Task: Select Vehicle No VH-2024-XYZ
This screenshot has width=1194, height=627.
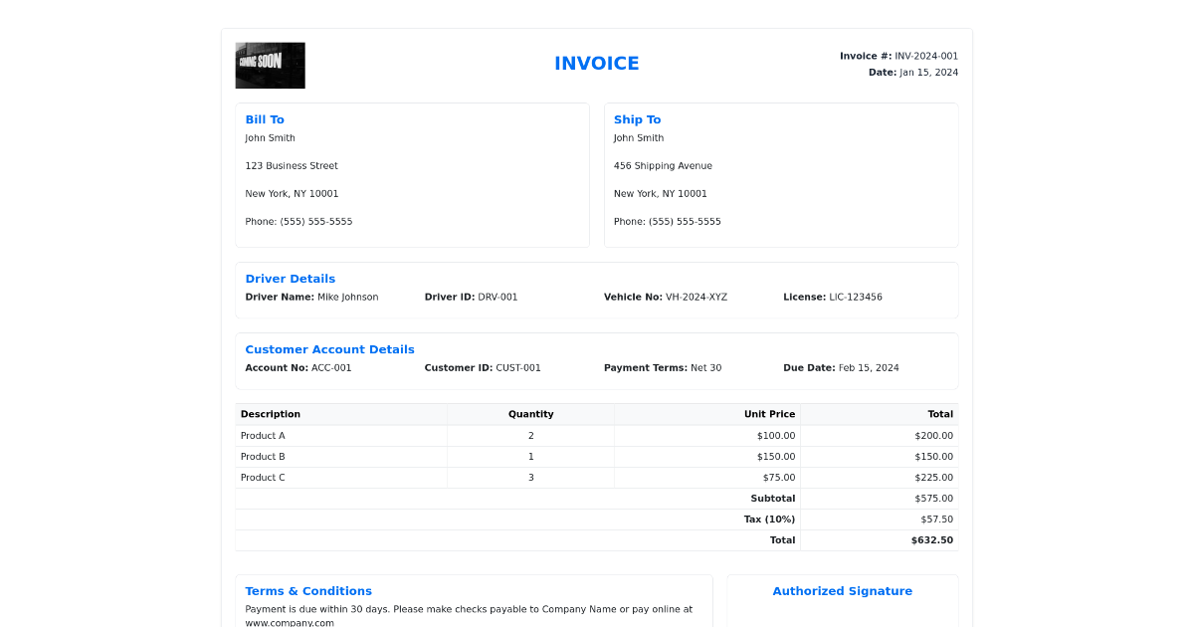Action: 696,297
